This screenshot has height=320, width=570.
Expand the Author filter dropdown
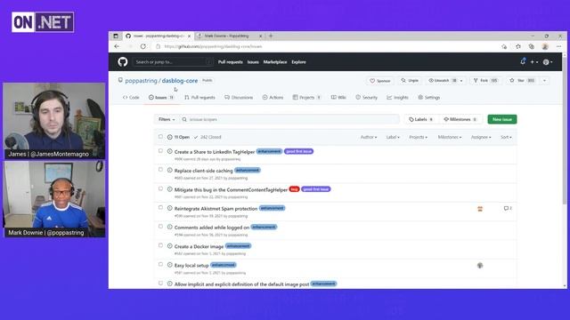tap(369, 137)
